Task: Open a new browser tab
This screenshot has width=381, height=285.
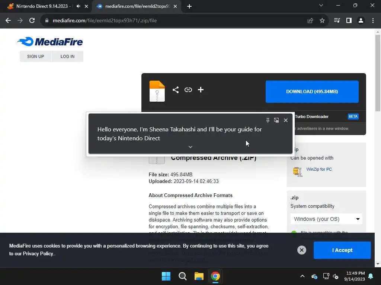Action: click(189, 6)
